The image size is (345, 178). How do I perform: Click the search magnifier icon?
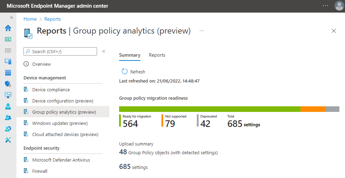(x=28, y=51)
